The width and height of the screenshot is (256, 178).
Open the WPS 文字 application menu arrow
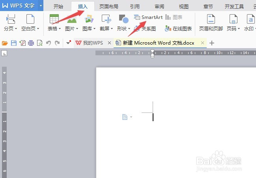coord(41,6)
